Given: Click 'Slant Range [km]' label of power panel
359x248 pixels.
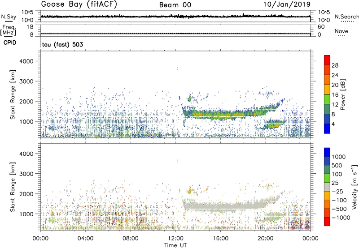Looking at the screenshot, I should coord(13,94).
